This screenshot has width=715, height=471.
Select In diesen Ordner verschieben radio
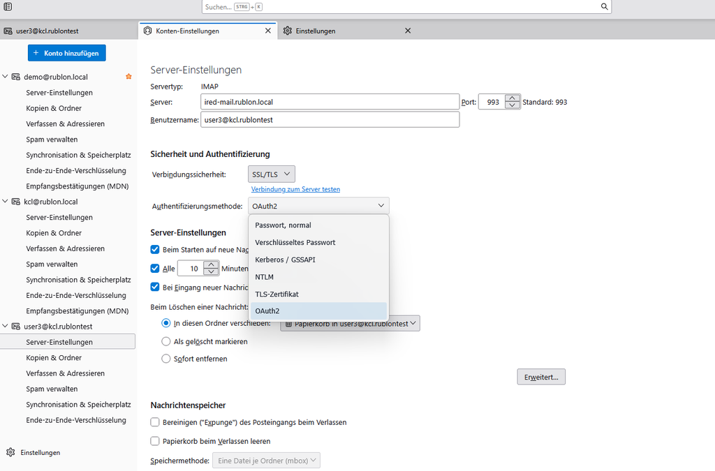[166, 323]
